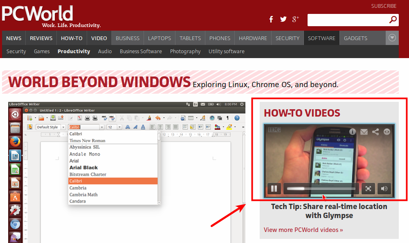
Task: Click the SUBSCRIBE link
Action: click(384, 6)
